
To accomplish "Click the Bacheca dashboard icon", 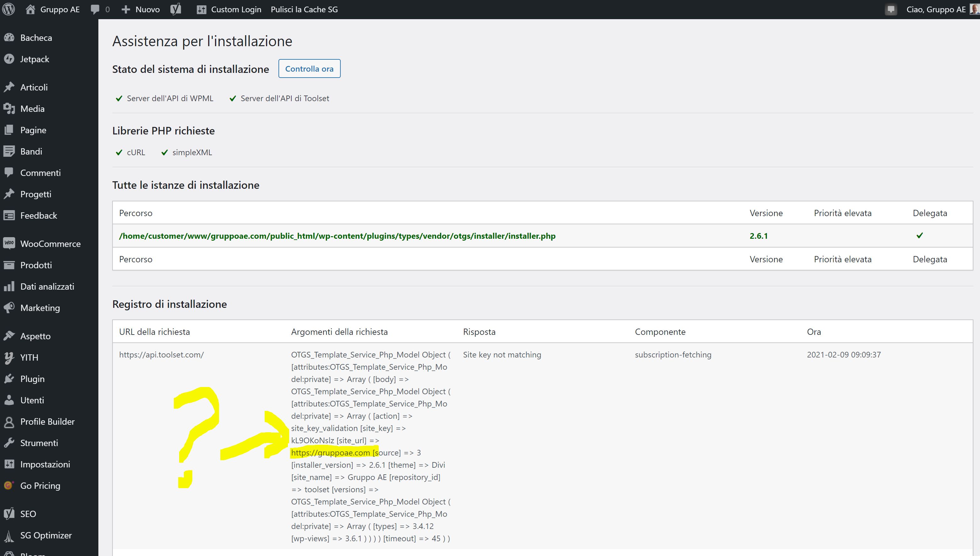I will [9, 37].
